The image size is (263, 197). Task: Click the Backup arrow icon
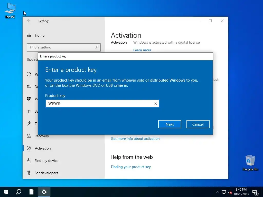point(29,111)
